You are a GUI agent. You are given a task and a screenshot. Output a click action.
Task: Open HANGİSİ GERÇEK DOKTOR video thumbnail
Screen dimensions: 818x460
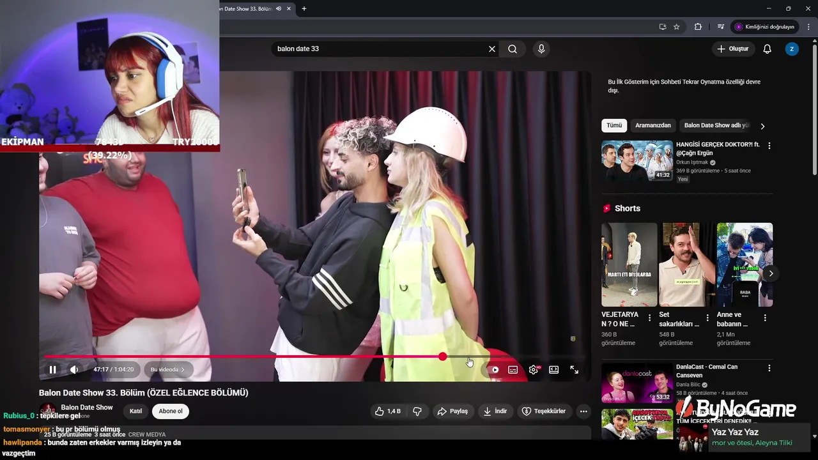(637, 161)
